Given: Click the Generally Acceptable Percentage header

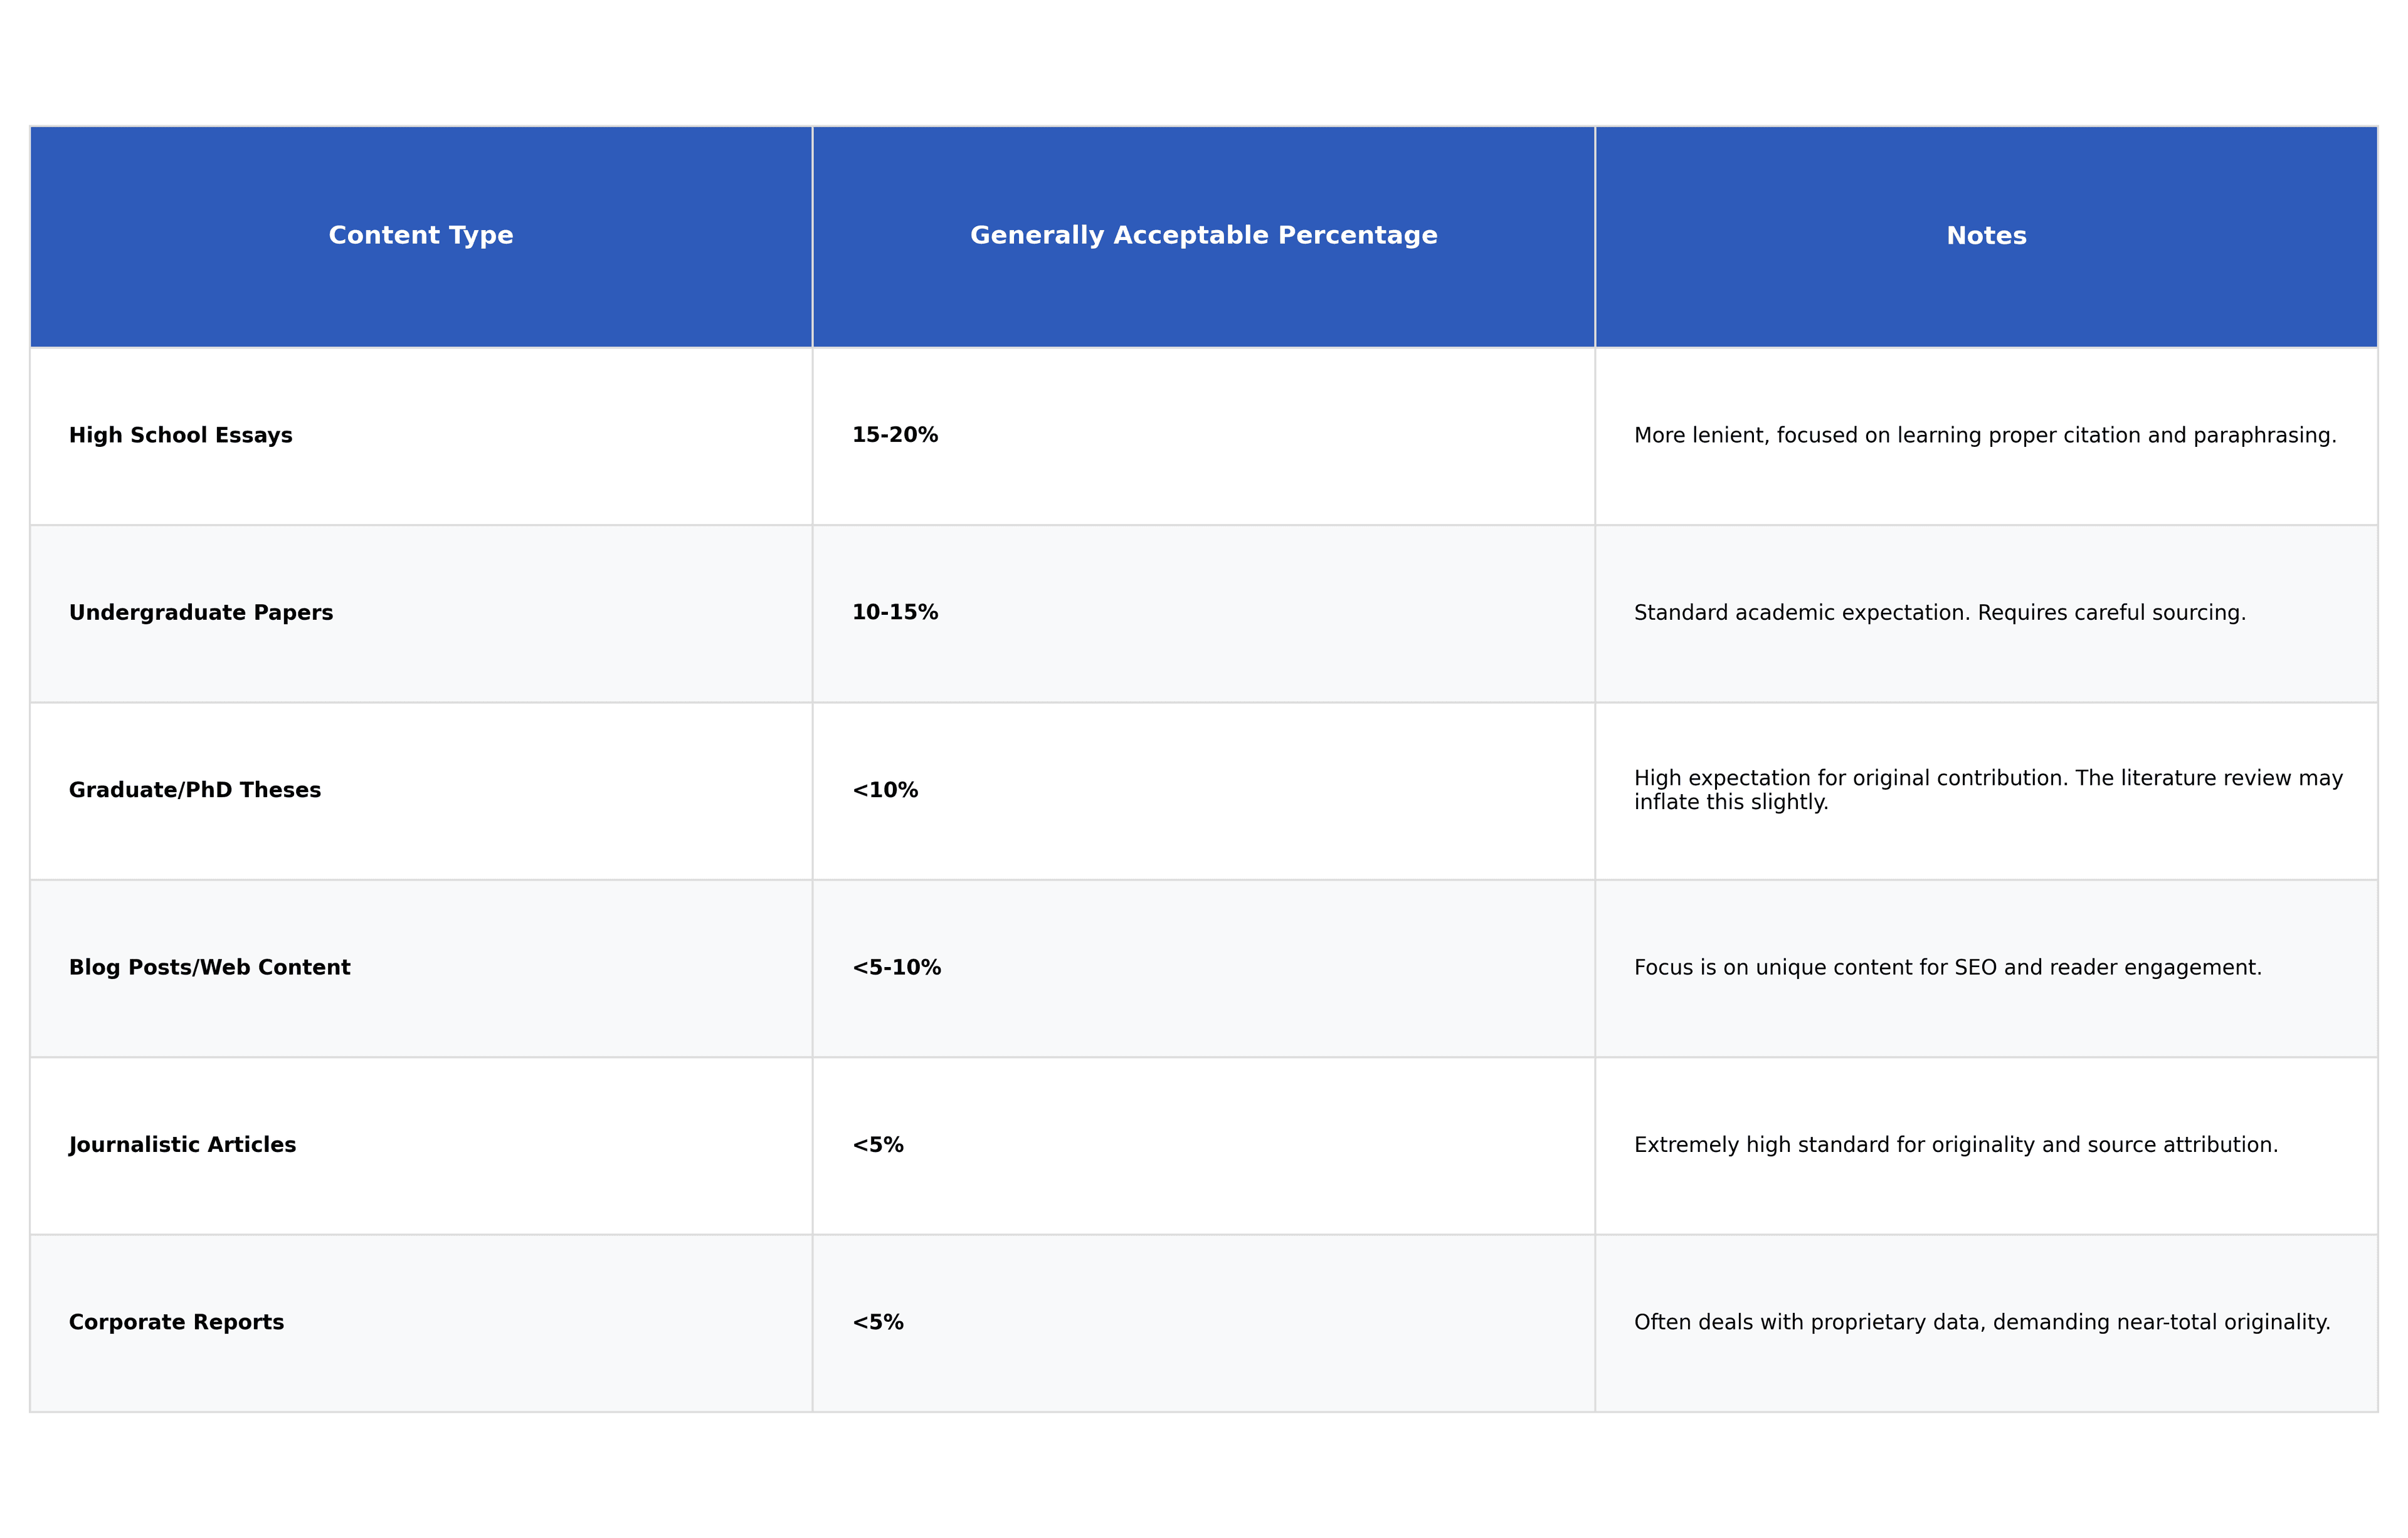Looking at the screenshot, I should (x=1203, y=236).
